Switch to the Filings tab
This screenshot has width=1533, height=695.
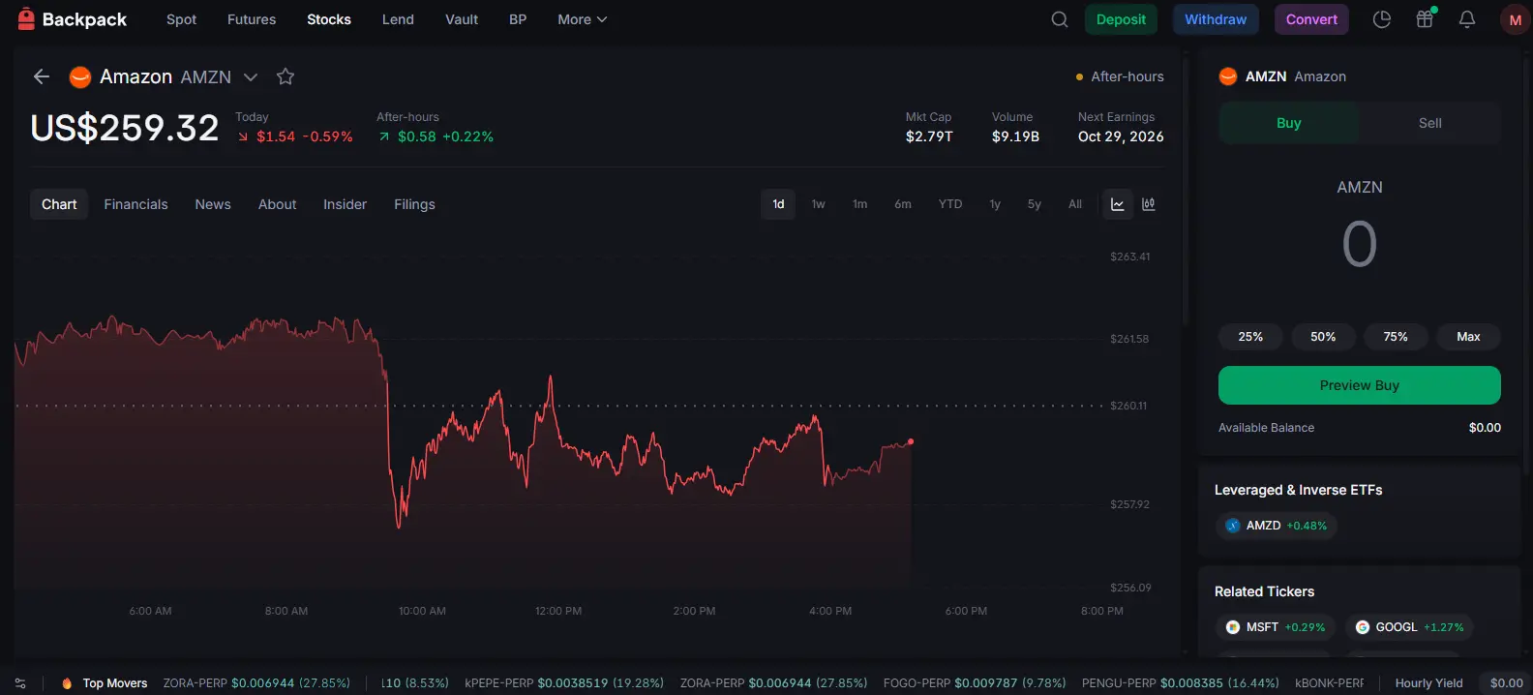[x=414, y=204]
